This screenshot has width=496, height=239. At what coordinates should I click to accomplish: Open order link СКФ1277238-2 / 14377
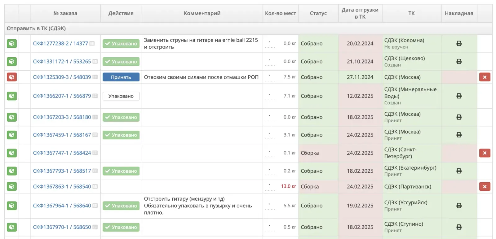pos(60,44)
